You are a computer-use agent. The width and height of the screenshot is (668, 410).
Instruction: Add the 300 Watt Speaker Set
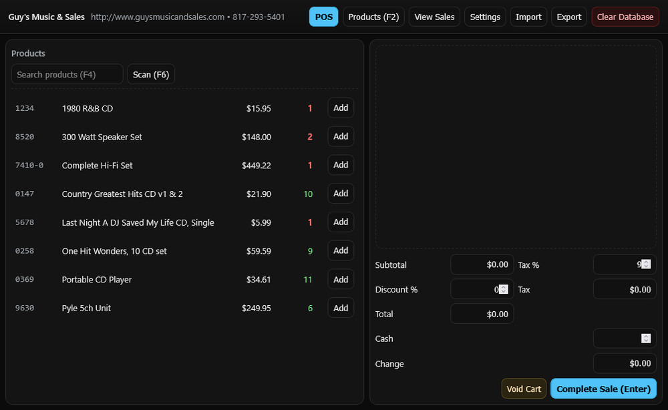click(341, 136)
